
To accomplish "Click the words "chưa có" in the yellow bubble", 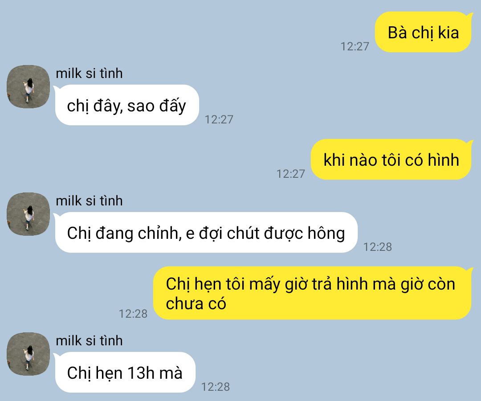I will pos(196,303).
